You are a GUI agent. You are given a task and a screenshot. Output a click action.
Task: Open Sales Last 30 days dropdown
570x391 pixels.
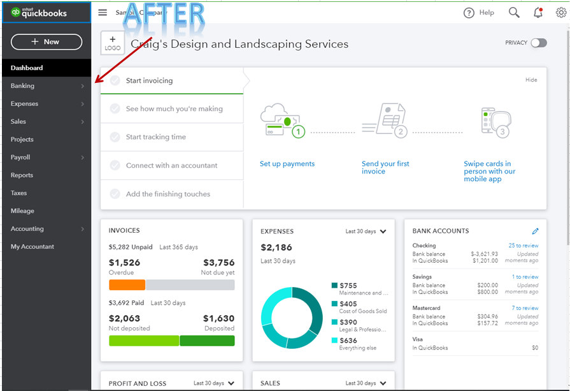coord(366,383)
